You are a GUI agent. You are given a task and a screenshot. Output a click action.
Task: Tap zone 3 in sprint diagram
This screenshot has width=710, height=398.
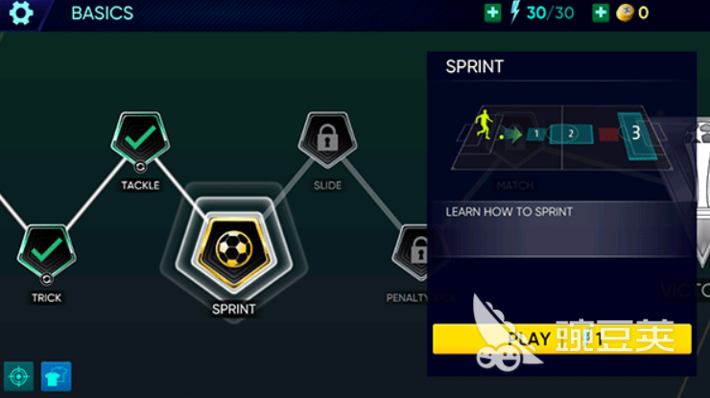point(636,135)
